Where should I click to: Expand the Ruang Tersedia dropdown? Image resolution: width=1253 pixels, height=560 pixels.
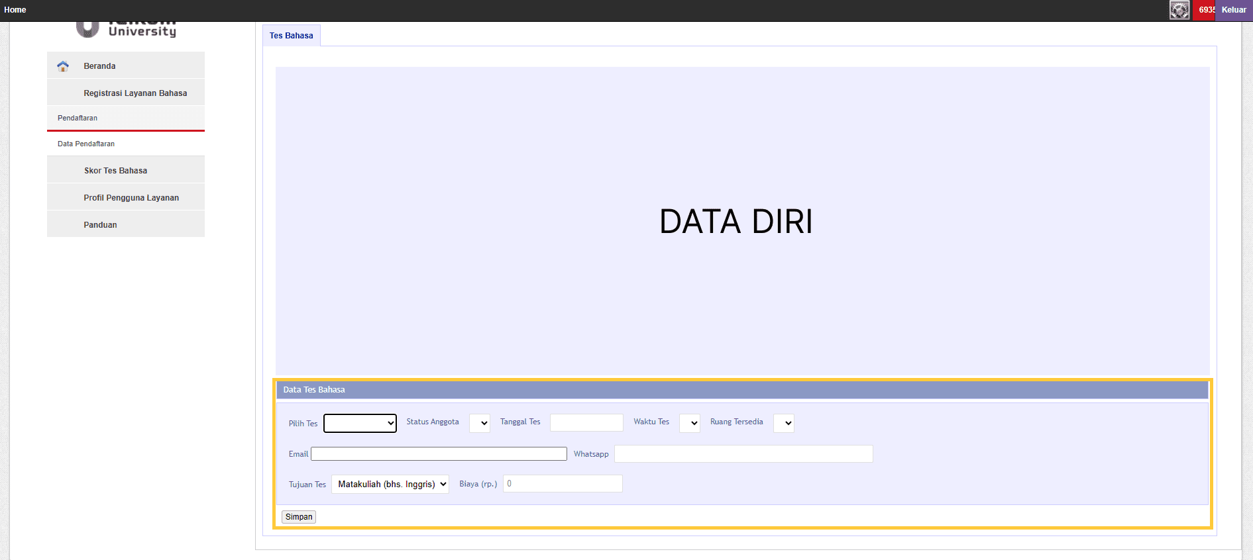coord(784,423)
